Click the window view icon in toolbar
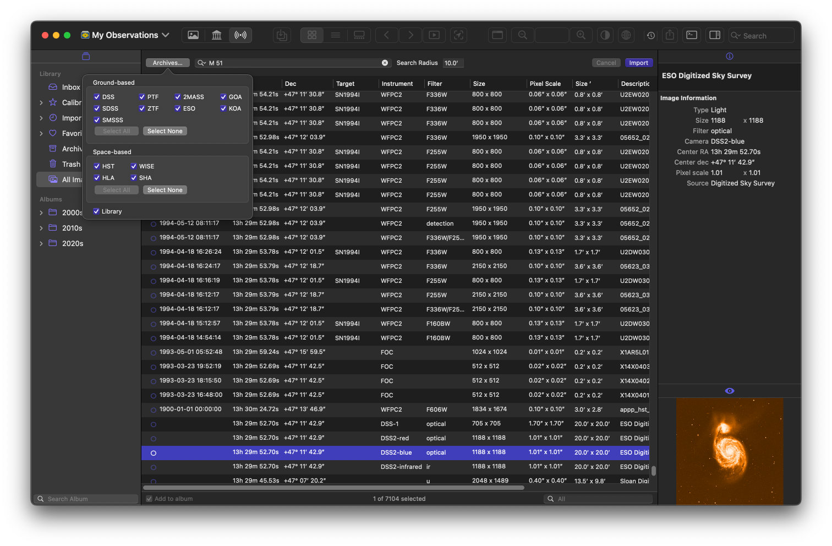Viewport: 832px width, 546px height. pyautogui.click(x=497, y=35)
